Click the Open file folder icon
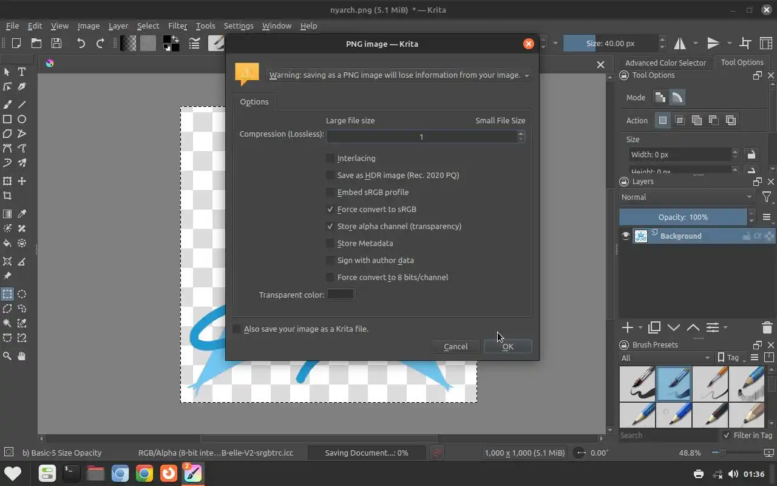This screenshot has height=486, width=777. 36,43
